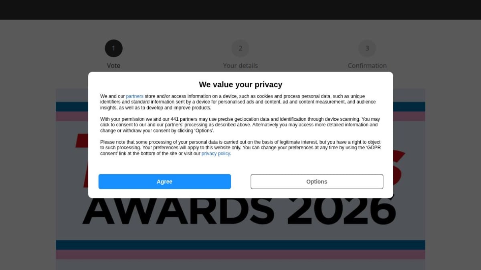Click the Agree button
Screen dimensions: 481x270
pos(164,182)
